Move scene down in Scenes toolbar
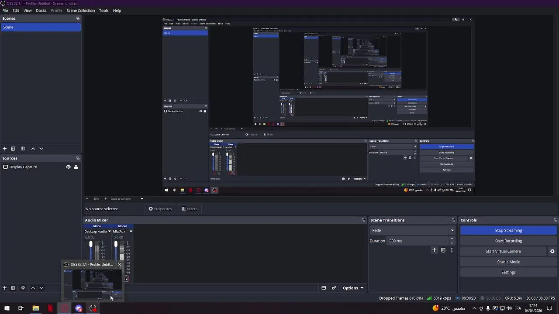This screenshot has width=559, height=314. [41, 149]
